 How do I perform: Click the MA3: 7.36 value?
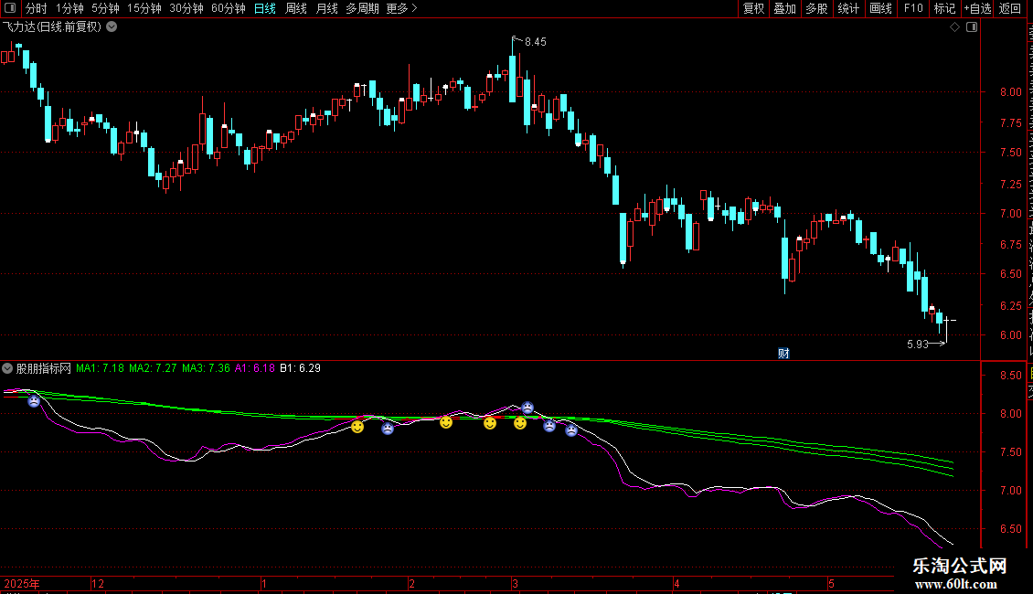pos(207,368)
